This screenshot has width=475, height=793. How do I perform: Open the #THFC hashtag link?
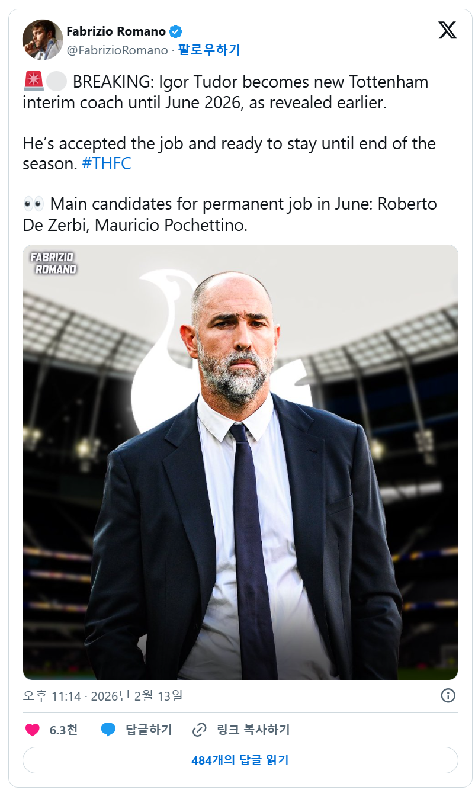[x=107, y=164]
